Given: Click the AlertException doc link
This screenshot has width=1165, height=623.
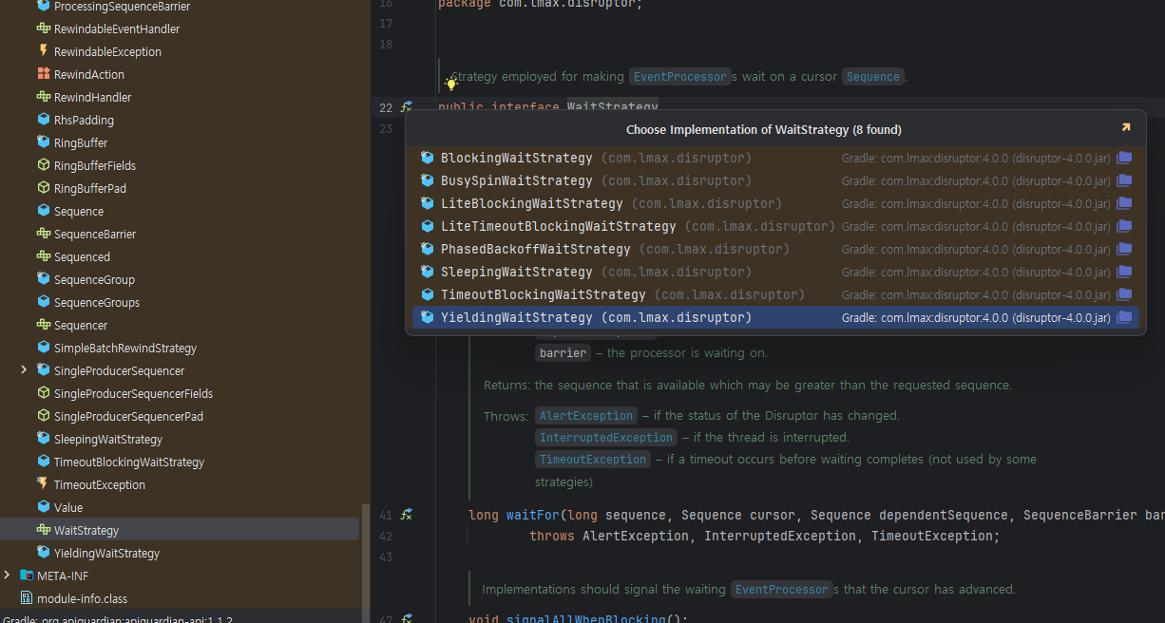Looking at the screenshot, I should click(586, 416).
